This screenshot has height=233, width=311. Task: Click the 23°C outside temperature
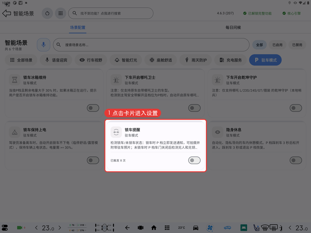pos(182,228)
